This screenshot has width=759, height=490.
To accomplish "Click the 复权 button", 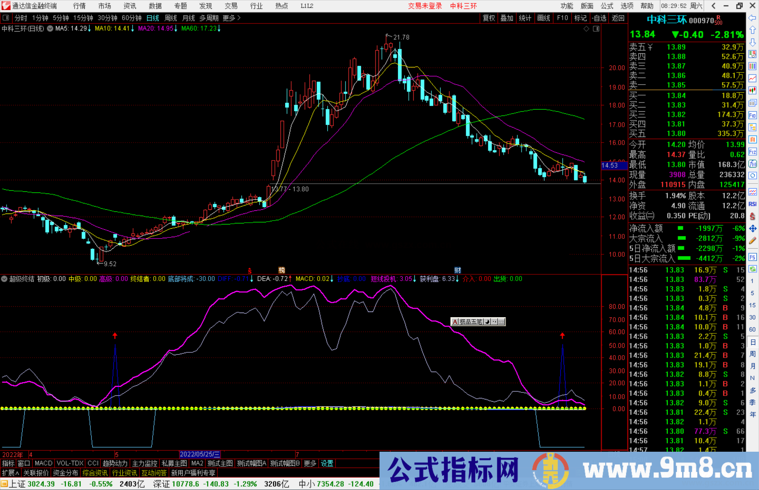I will click(489, 18).
